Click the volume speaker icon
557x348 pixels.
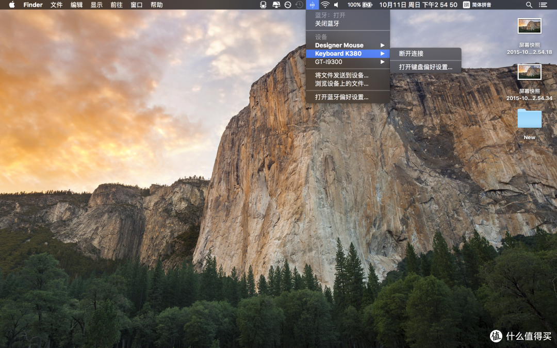click(336, 5)
